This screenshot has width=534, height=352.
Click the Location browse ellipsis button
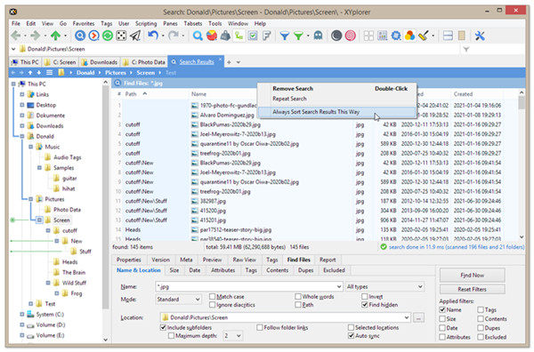[418, 317]
